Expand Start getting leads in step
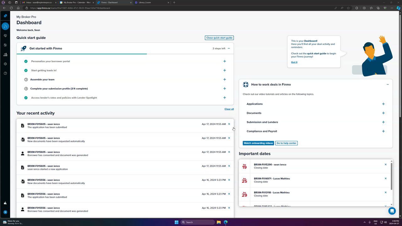Image resolution: width=402 pixels, height=226 pixels. [x=225, y=70]
